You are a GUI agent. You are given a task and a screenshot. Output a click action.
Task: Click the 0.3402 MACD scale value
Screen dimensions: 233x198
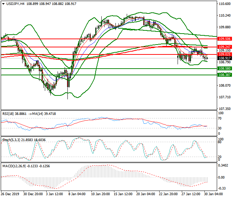click(x=223, y=165)
